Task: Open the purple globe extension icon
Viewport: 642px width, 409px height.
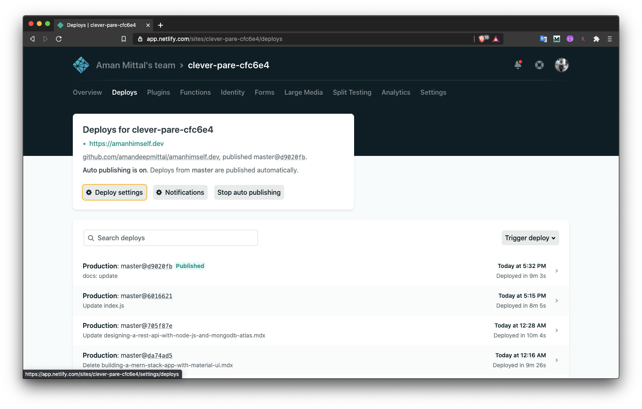Action: pyautogui.click(x=570, y=39)
